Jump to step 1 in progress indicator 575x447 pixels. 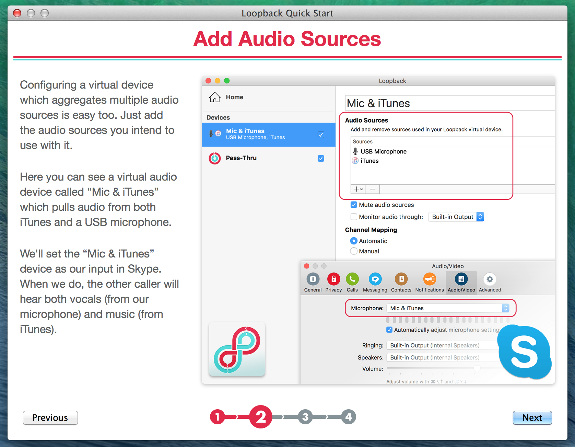coord(217,417)
